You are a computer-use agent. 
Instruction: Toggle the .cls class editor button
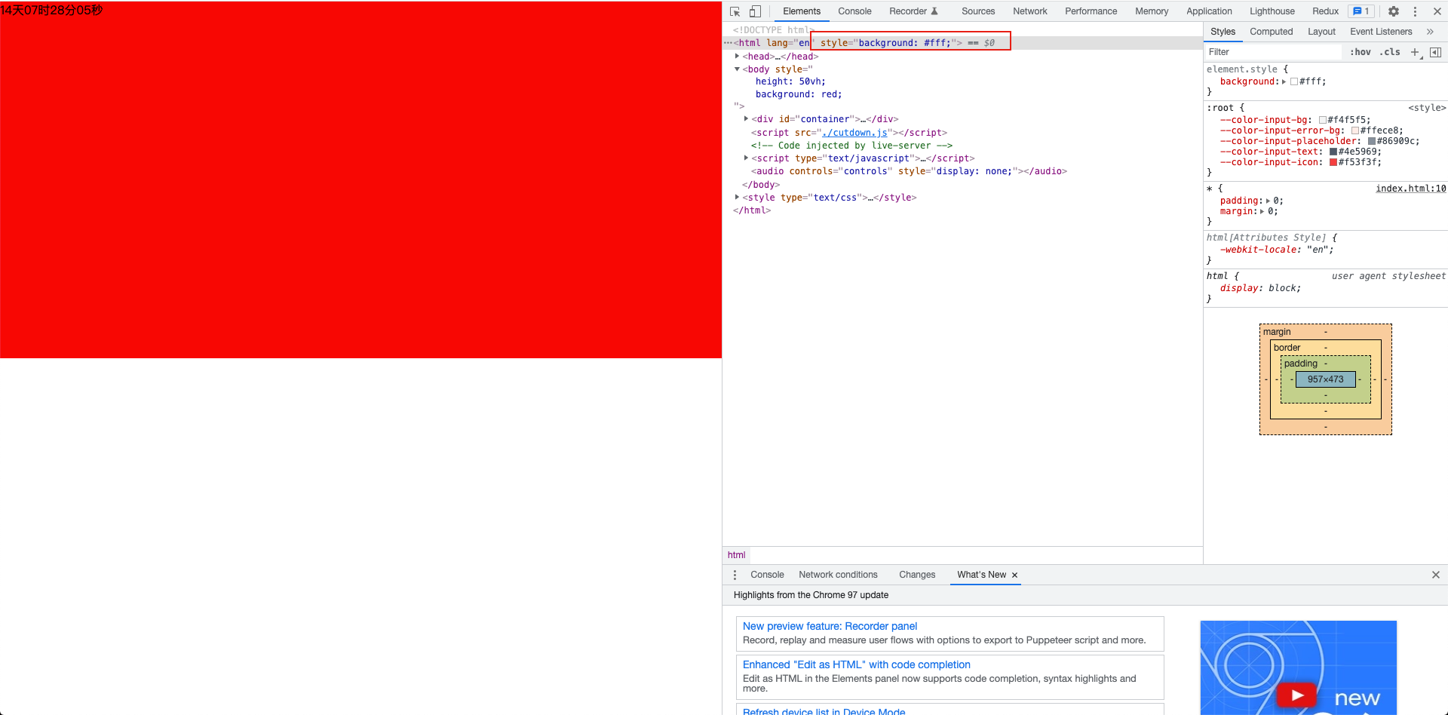coord(1390,52)
